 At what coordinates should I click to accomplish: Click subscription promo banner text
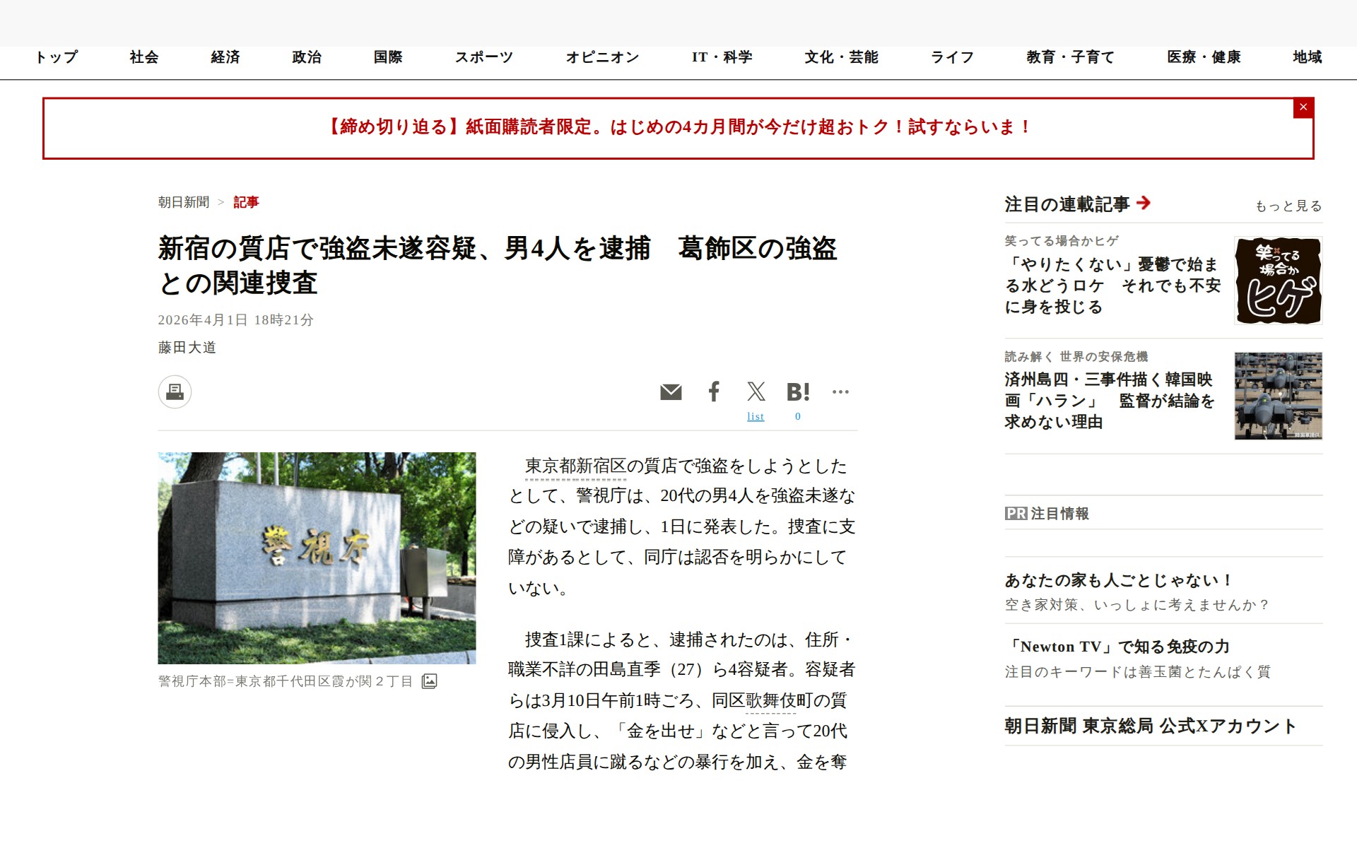(x=677, y=127)
